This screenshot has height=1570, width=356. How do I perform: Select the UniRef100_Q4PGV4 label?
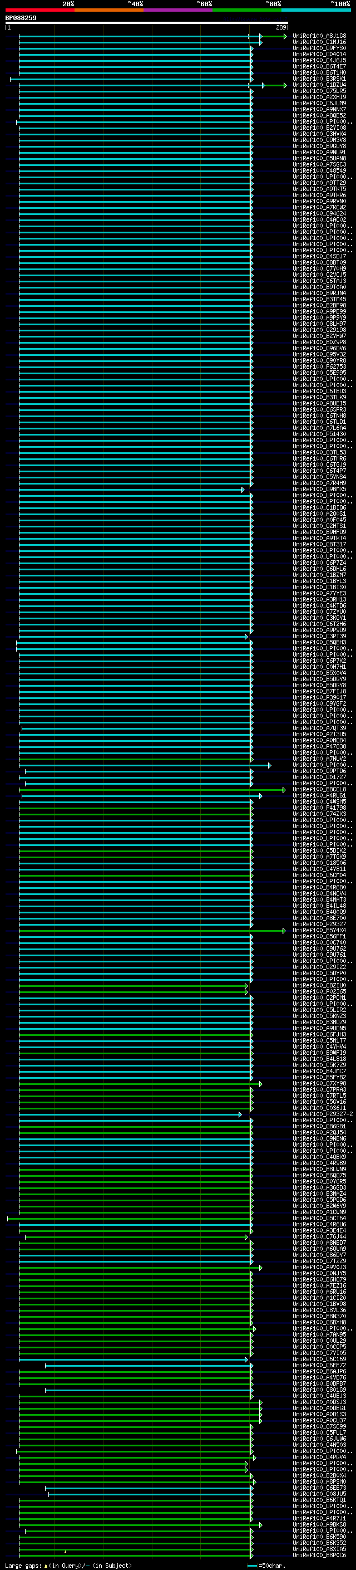point(319,1458)
